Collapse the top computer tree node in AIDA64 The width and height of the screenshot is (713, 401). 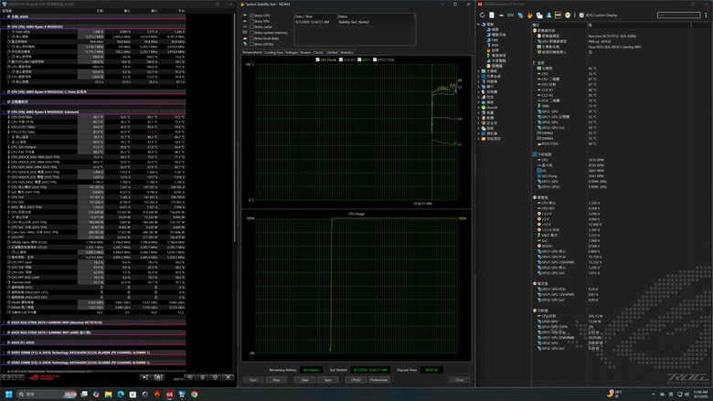point(478,25)
